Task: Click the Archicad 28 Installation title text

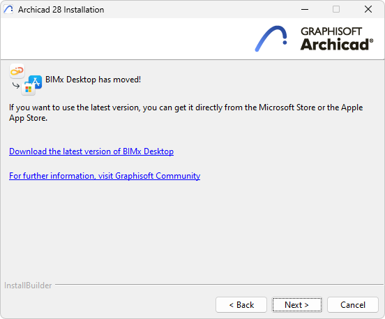Action: 61,10
